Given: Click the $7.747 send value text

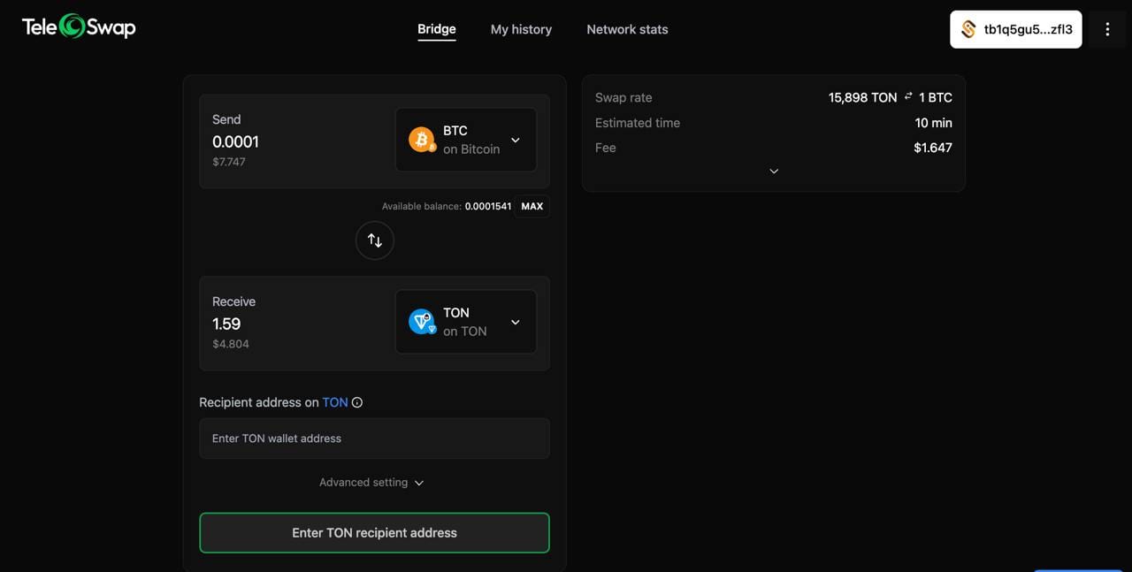Looking at the screenshot, I should (x=229, y=162).
